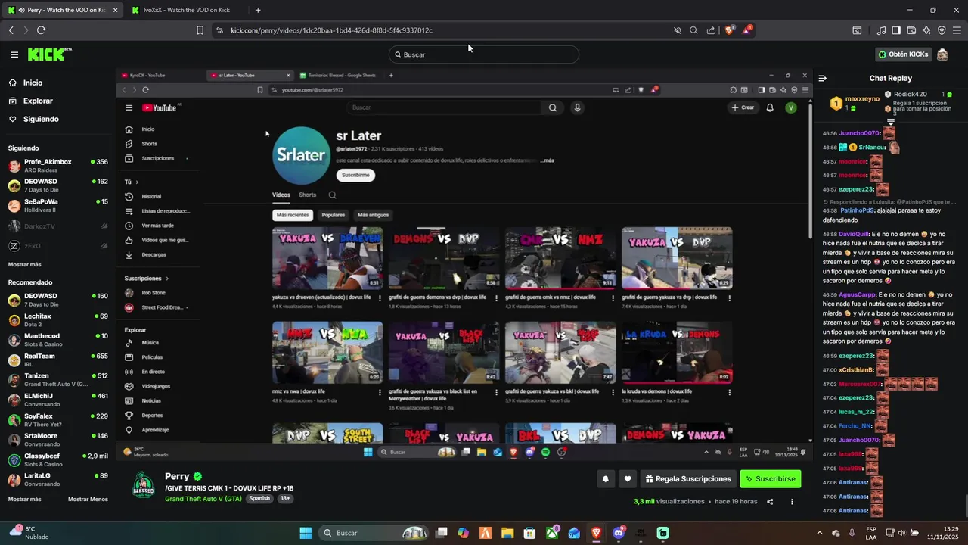Image resolution: width=968 pixels, height=545 pixels.
Task: Open the browser tab search button
Action: point(857,30)
